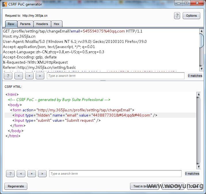Open the Headers tab
The image size is (206, 194).
click(42, 24)
